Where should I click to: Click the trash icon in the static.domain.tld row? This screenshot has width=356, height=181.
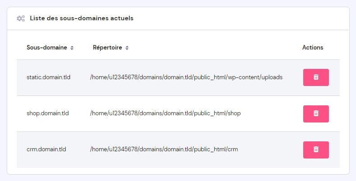click(x=316, y=77)
